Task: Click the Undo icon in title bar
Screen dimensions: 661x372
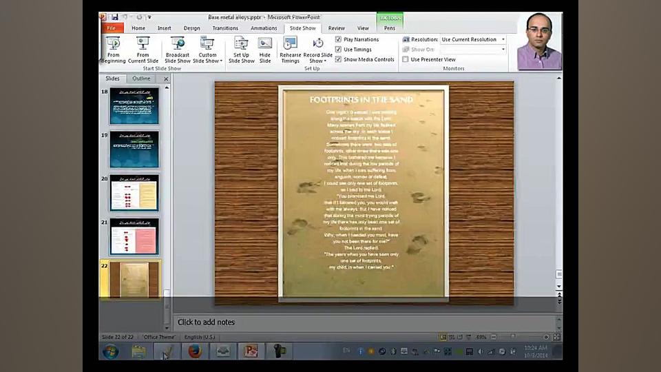Action: click(125, 17)
